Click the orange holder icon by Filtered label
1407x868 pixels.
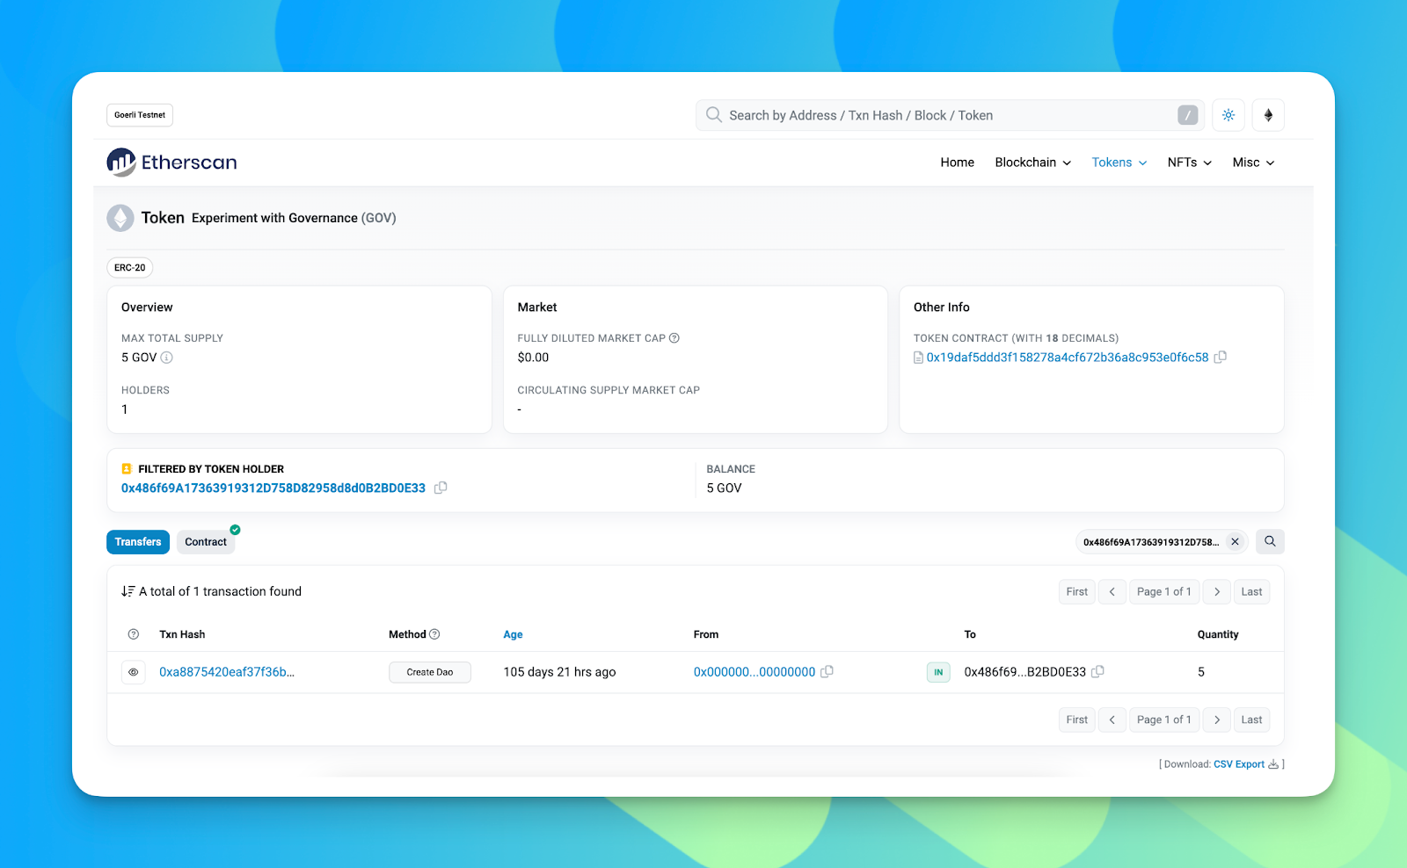pyautogui.click(x=127, y=469)
